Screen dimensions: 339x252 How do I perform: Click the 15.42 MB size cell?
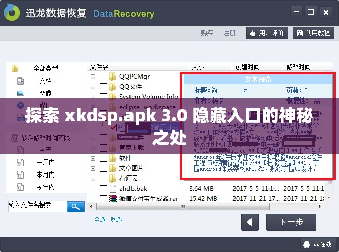(203, 198)
